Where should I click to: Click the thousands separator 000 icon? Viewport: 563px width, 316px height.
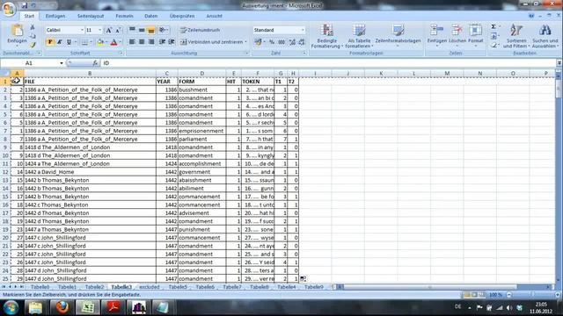pos(281,42)
